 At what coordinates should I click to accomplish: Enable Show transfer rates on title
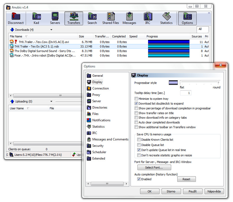136,113
